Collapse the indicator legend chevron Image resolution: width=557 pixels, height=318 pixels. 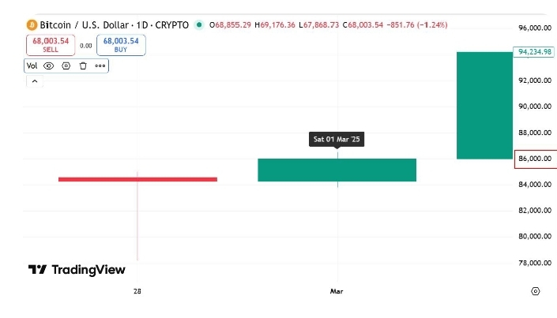click(34, 82)
